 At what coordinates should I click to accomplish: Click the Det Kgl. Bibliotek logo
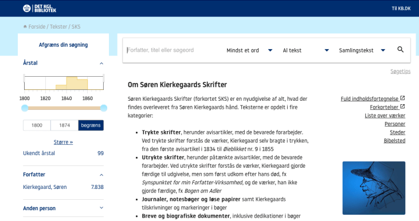click(40, 9)
